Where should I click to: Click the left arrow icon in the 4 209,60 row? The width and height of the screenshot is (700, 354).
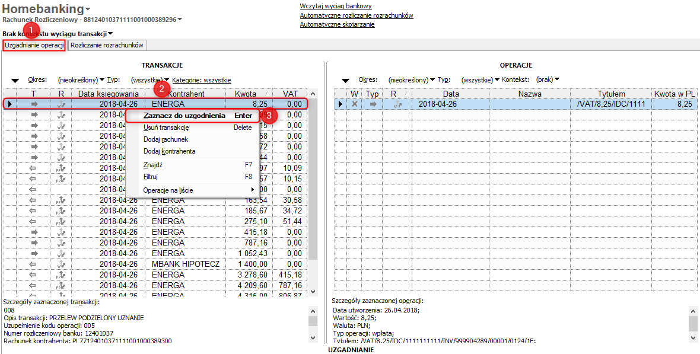(33, 286)
